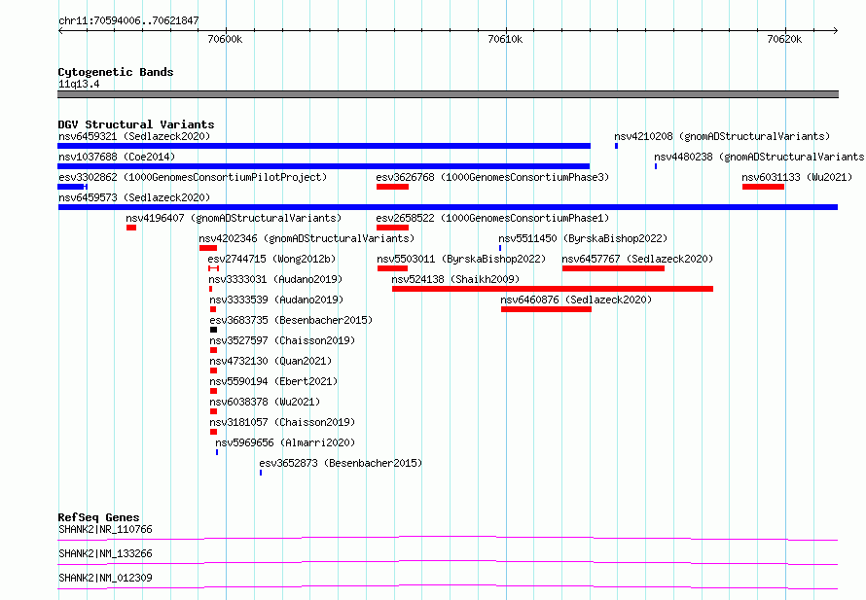Click the nsv6459321 (Sedlazeck2020) variant label

[134, 136]
